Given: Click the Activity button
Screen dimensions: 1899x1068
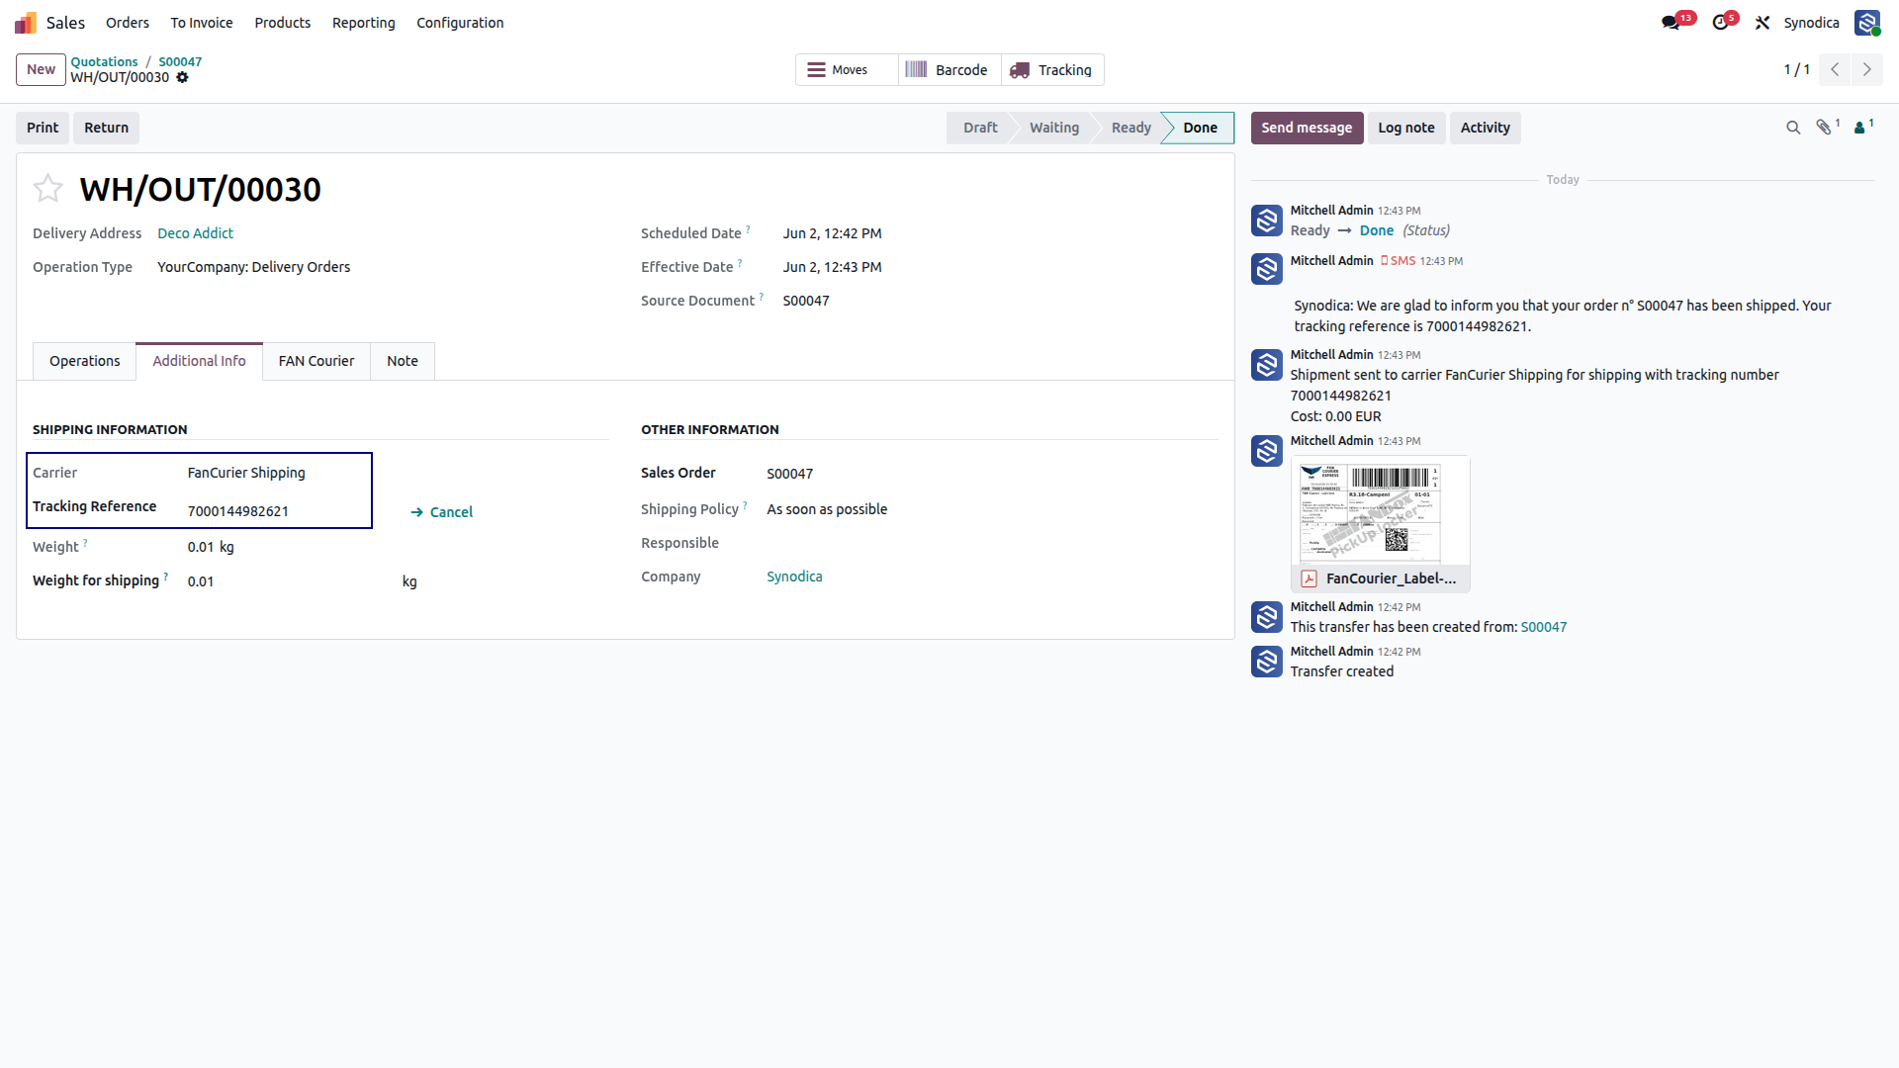Looking at the screenshot, I should pyautogui.click(x=1486, y=128).
